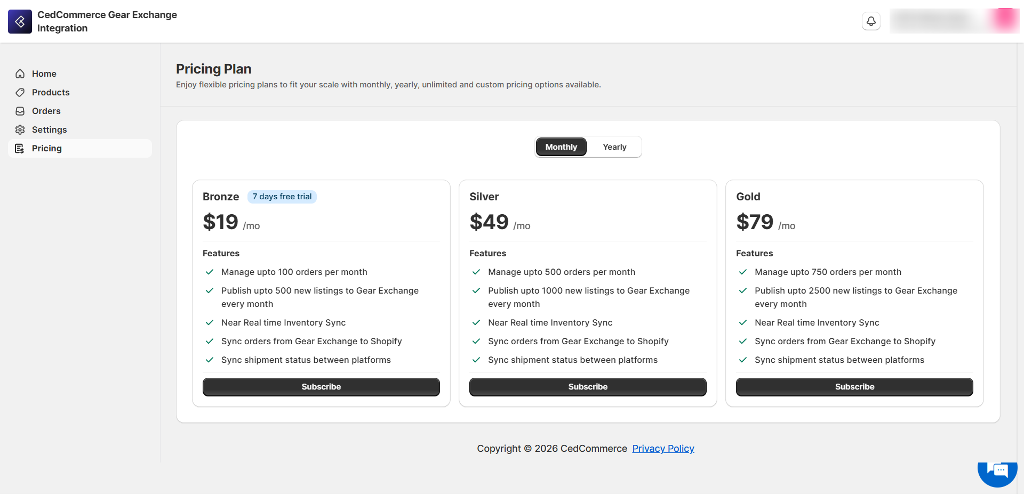
Task: Click the Pricing receipt icon
Action: pyautogui.click(x=20, y=148)
